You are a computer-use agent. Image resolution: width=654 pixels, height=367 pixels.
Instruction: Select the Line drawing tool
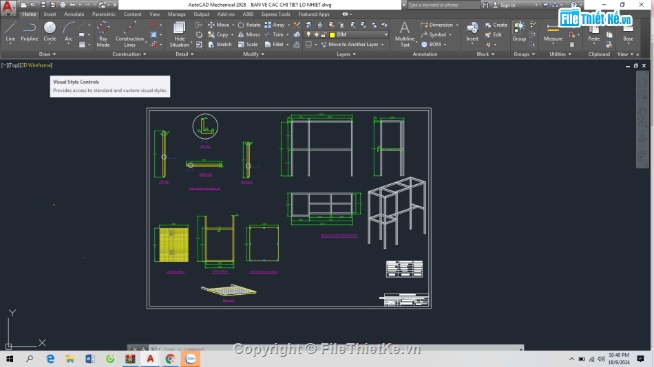pos(10,32)
